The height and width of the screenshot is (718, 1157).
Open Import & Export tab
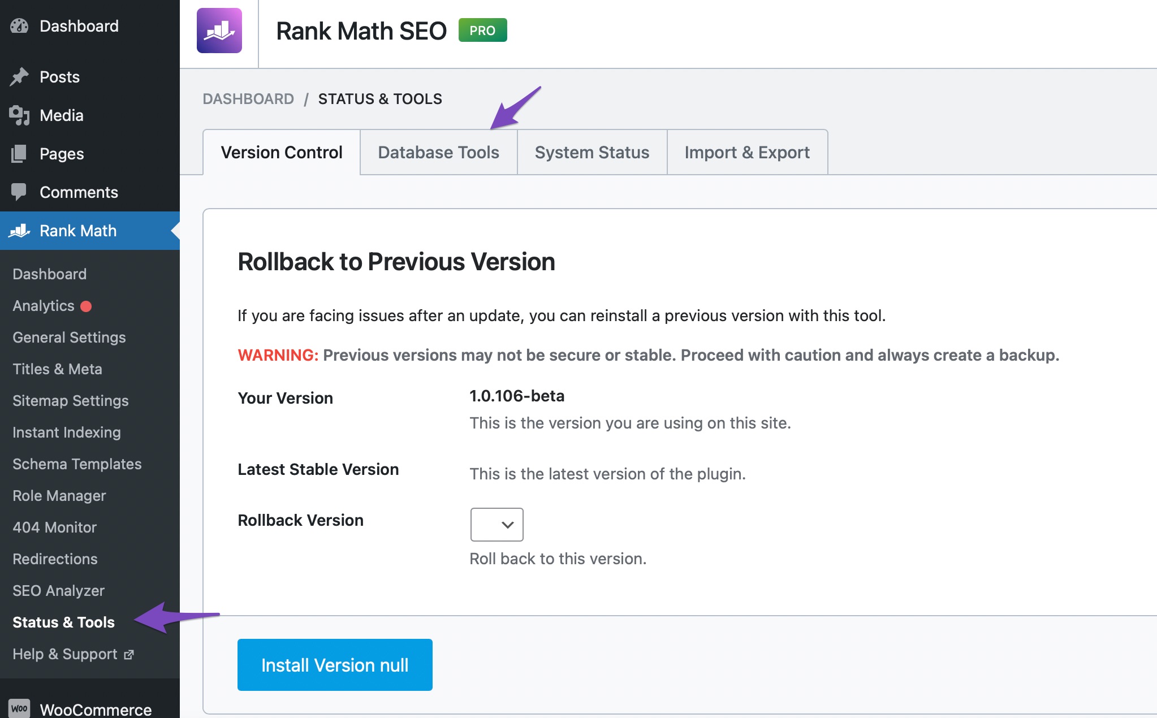[x=746, y=152]
